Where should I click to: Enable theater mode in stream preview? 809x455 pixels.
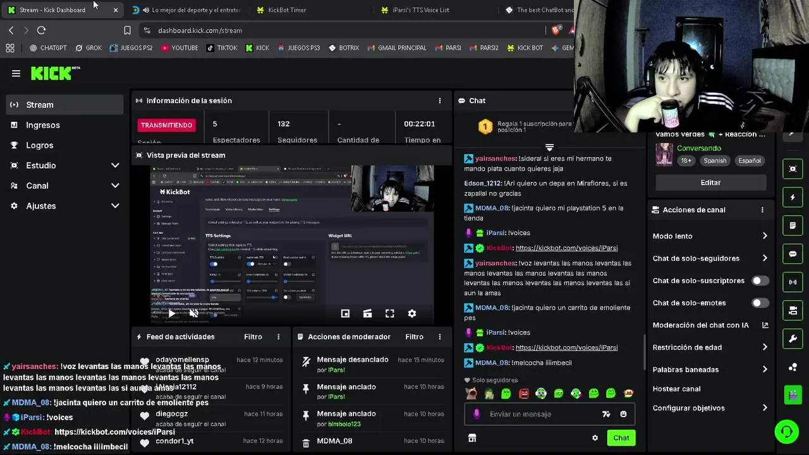click(x=367, y=313)
